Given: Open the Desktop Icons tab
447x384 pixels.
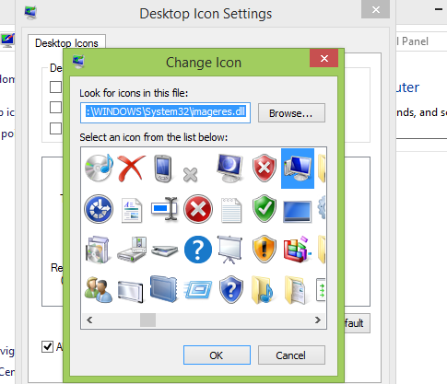Looking at the screenshot, I should tap(66, 42).
